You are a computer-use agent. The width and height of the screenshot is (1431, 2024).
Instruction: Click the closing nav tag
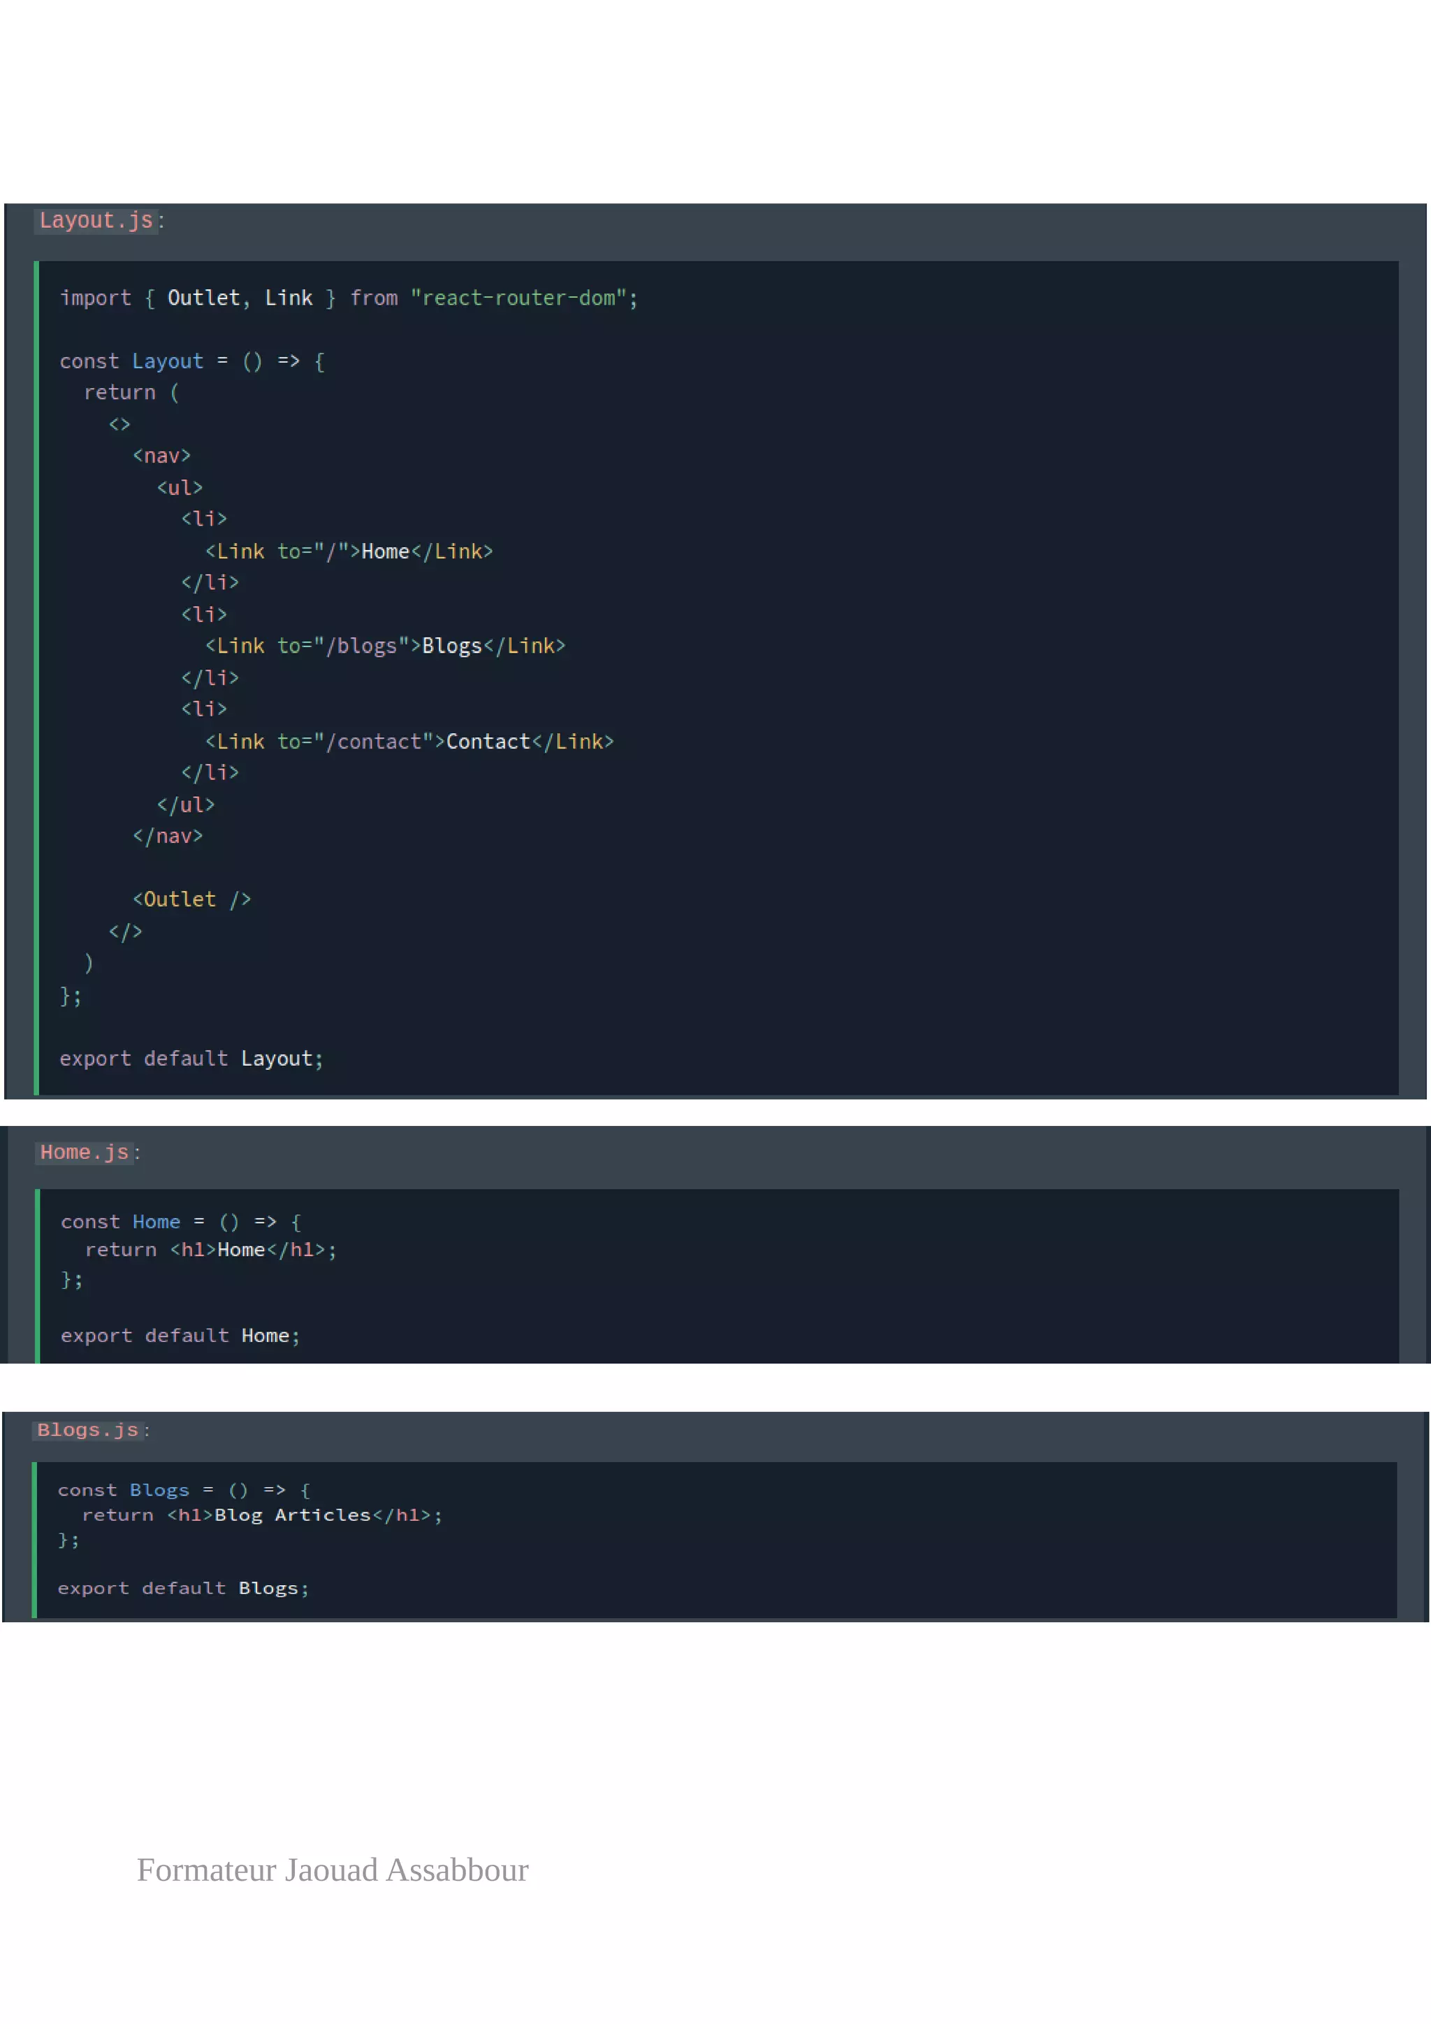point(168,836)
